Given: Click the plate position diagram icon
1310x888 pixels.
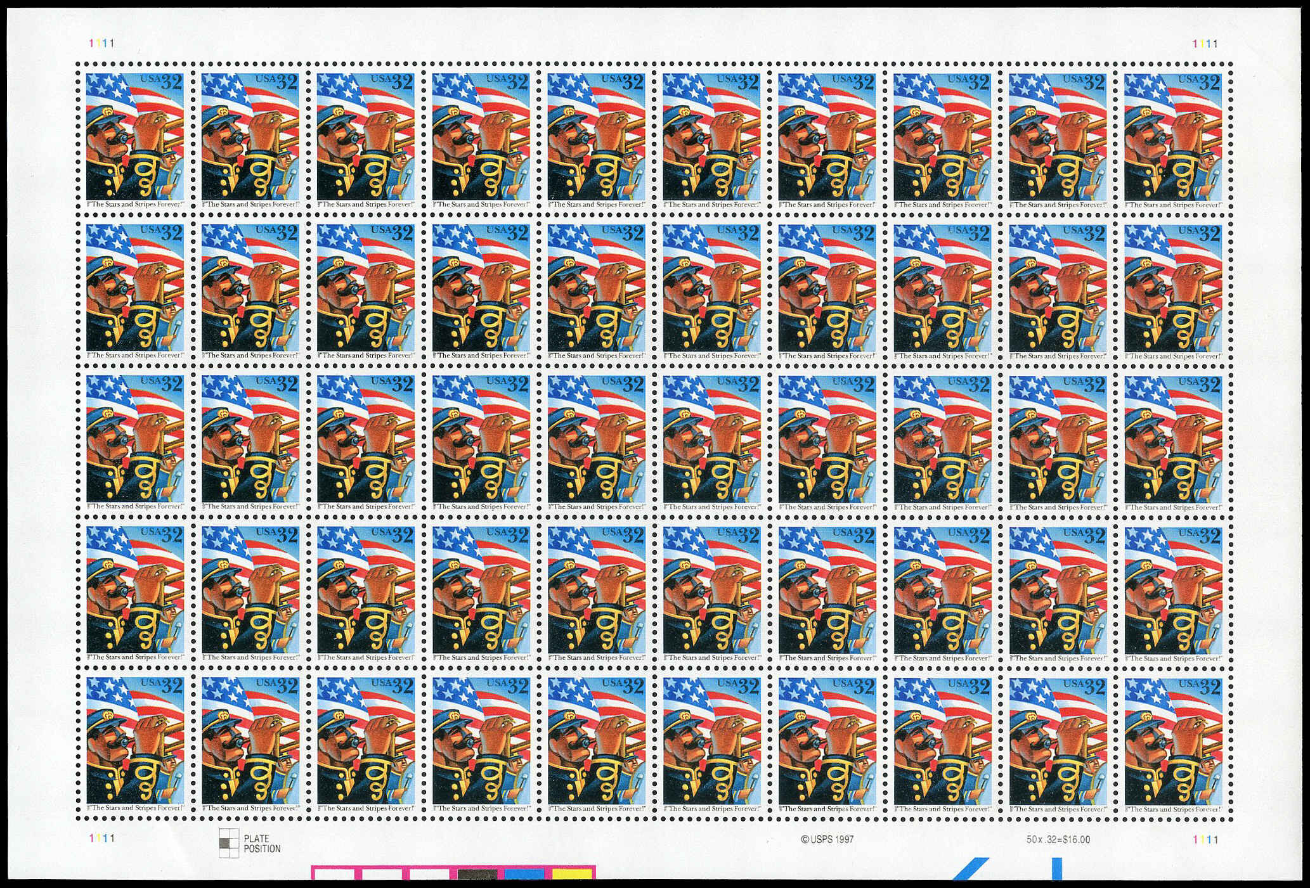Looking at the screenshot, I should click(x=229, y=843).
